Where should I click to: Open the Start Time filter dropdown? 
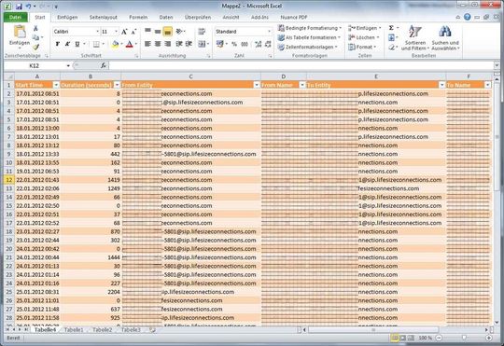point(56,85)
